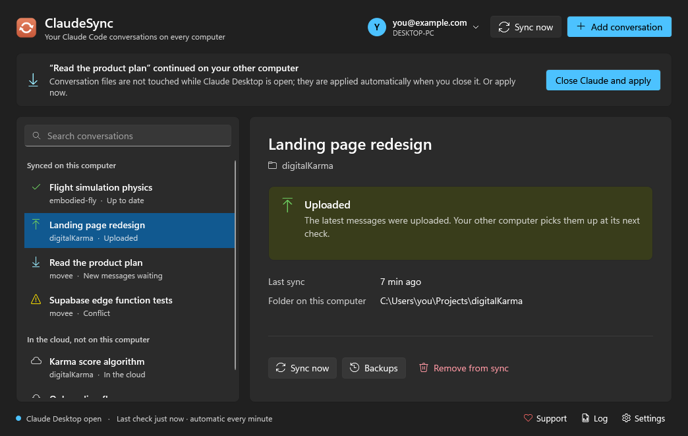
Task: Click the heart icon beside Support
Action: click(528, 418)
